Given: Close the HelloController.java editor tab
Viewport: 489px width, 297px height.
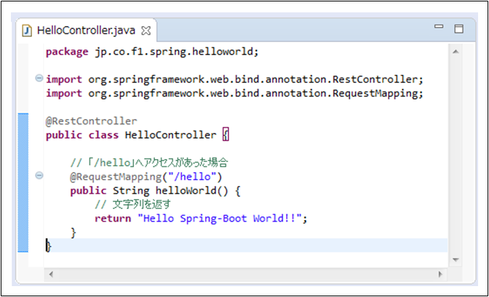Looking at the screenshot, I should 145,31.
